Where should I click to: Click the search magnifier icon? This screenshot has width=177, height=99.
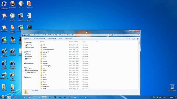click(139, 35)
